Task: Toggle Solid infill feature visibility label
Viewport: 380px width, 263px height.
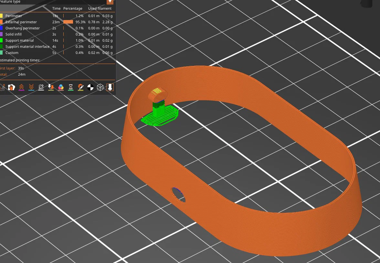Action: click(x=13, y=34)
